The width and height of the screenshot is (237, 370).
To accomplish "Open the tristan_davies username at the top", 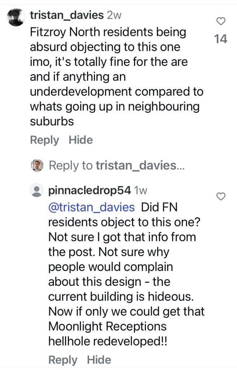I will [67, 15].
